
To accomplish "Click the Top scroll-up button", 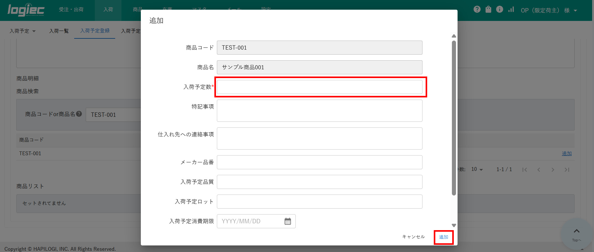I will coord(576,234).
